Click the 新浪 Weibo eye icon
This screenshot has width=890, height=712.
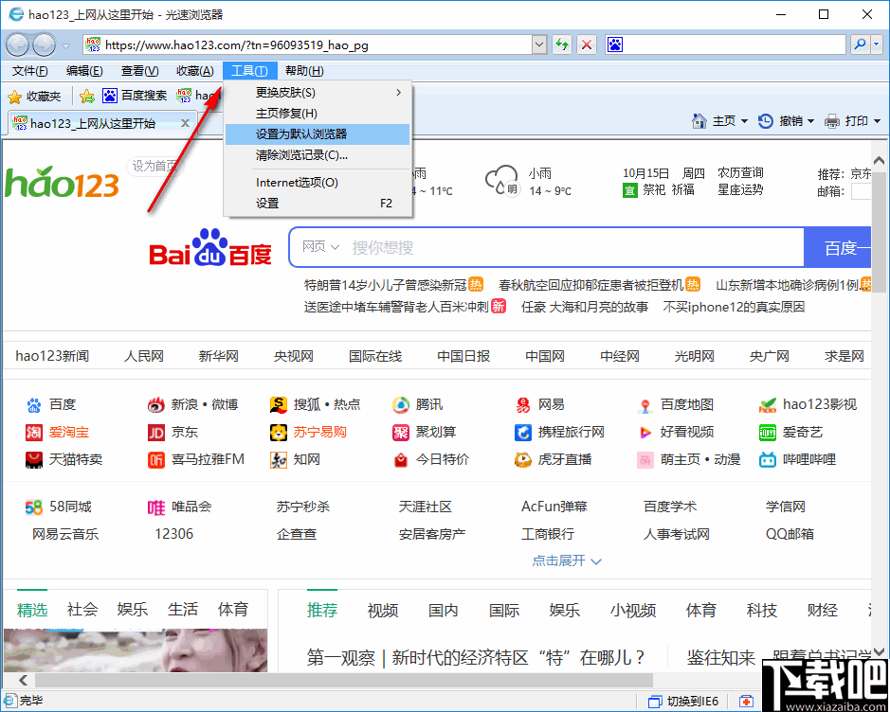point(156,404)
